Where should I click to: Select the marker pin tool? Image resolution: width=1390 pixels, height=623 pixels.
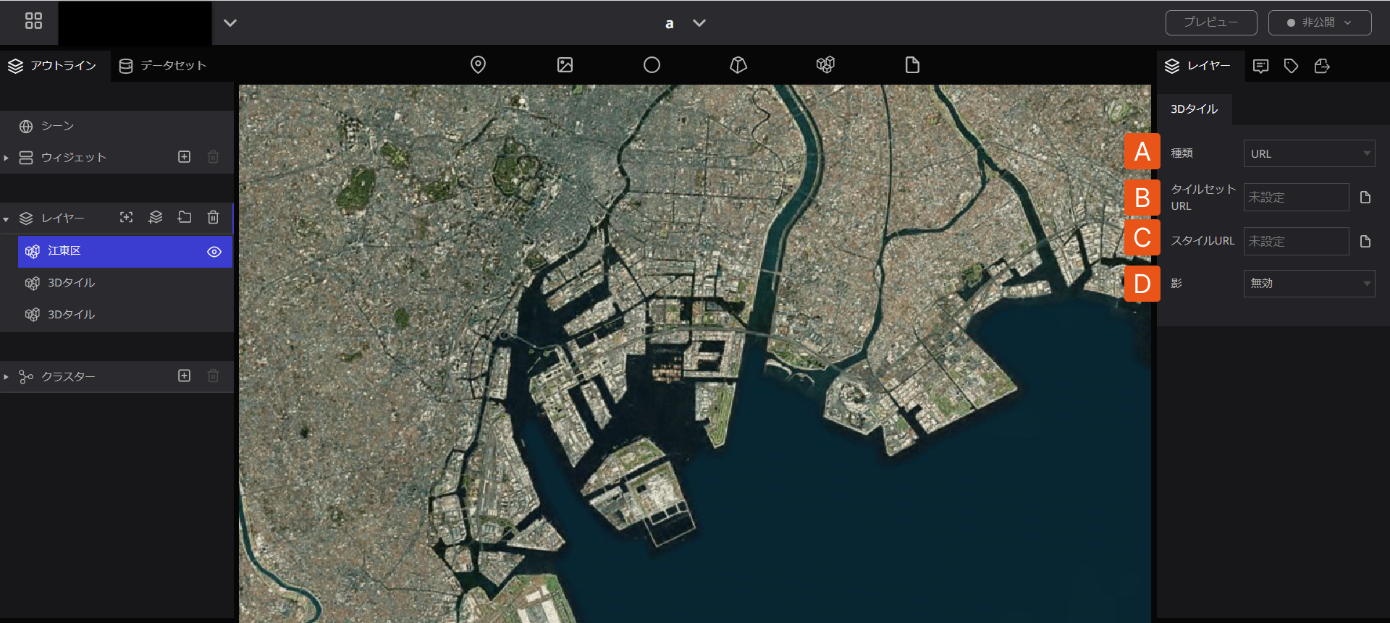point(478,65)
